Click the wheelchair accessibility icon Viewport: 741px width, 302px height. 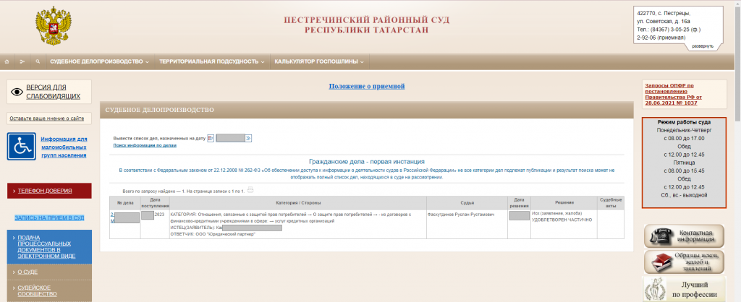tap(21, 146)
